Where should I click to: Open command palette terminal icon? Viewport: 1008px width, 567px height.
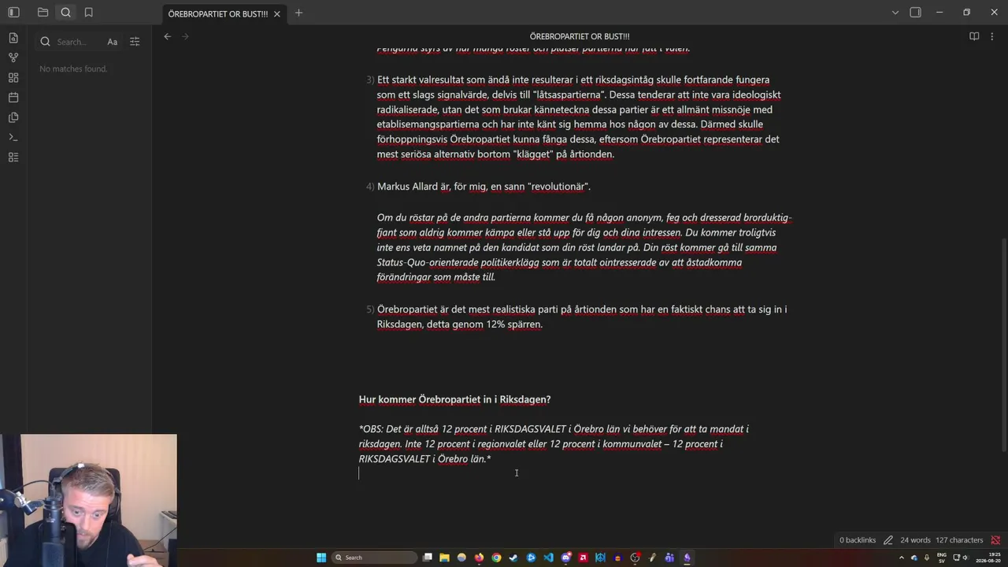[13, 137]
